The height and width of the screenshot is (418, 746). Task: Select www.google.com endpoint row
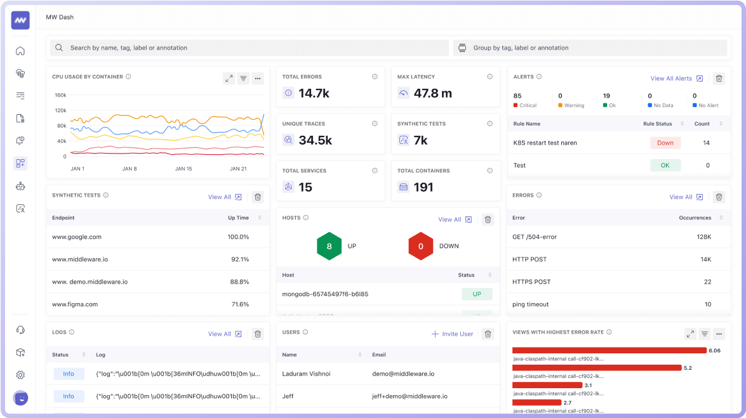click(x=158, y=237)
